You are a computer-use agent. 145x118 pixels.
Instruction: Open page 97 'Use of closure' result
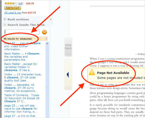[x=22, y=46]
